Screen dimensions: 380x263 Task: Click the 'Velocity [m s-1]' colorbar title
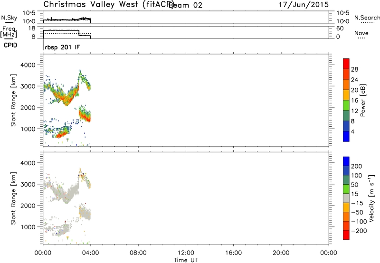[x=371, y=198]
